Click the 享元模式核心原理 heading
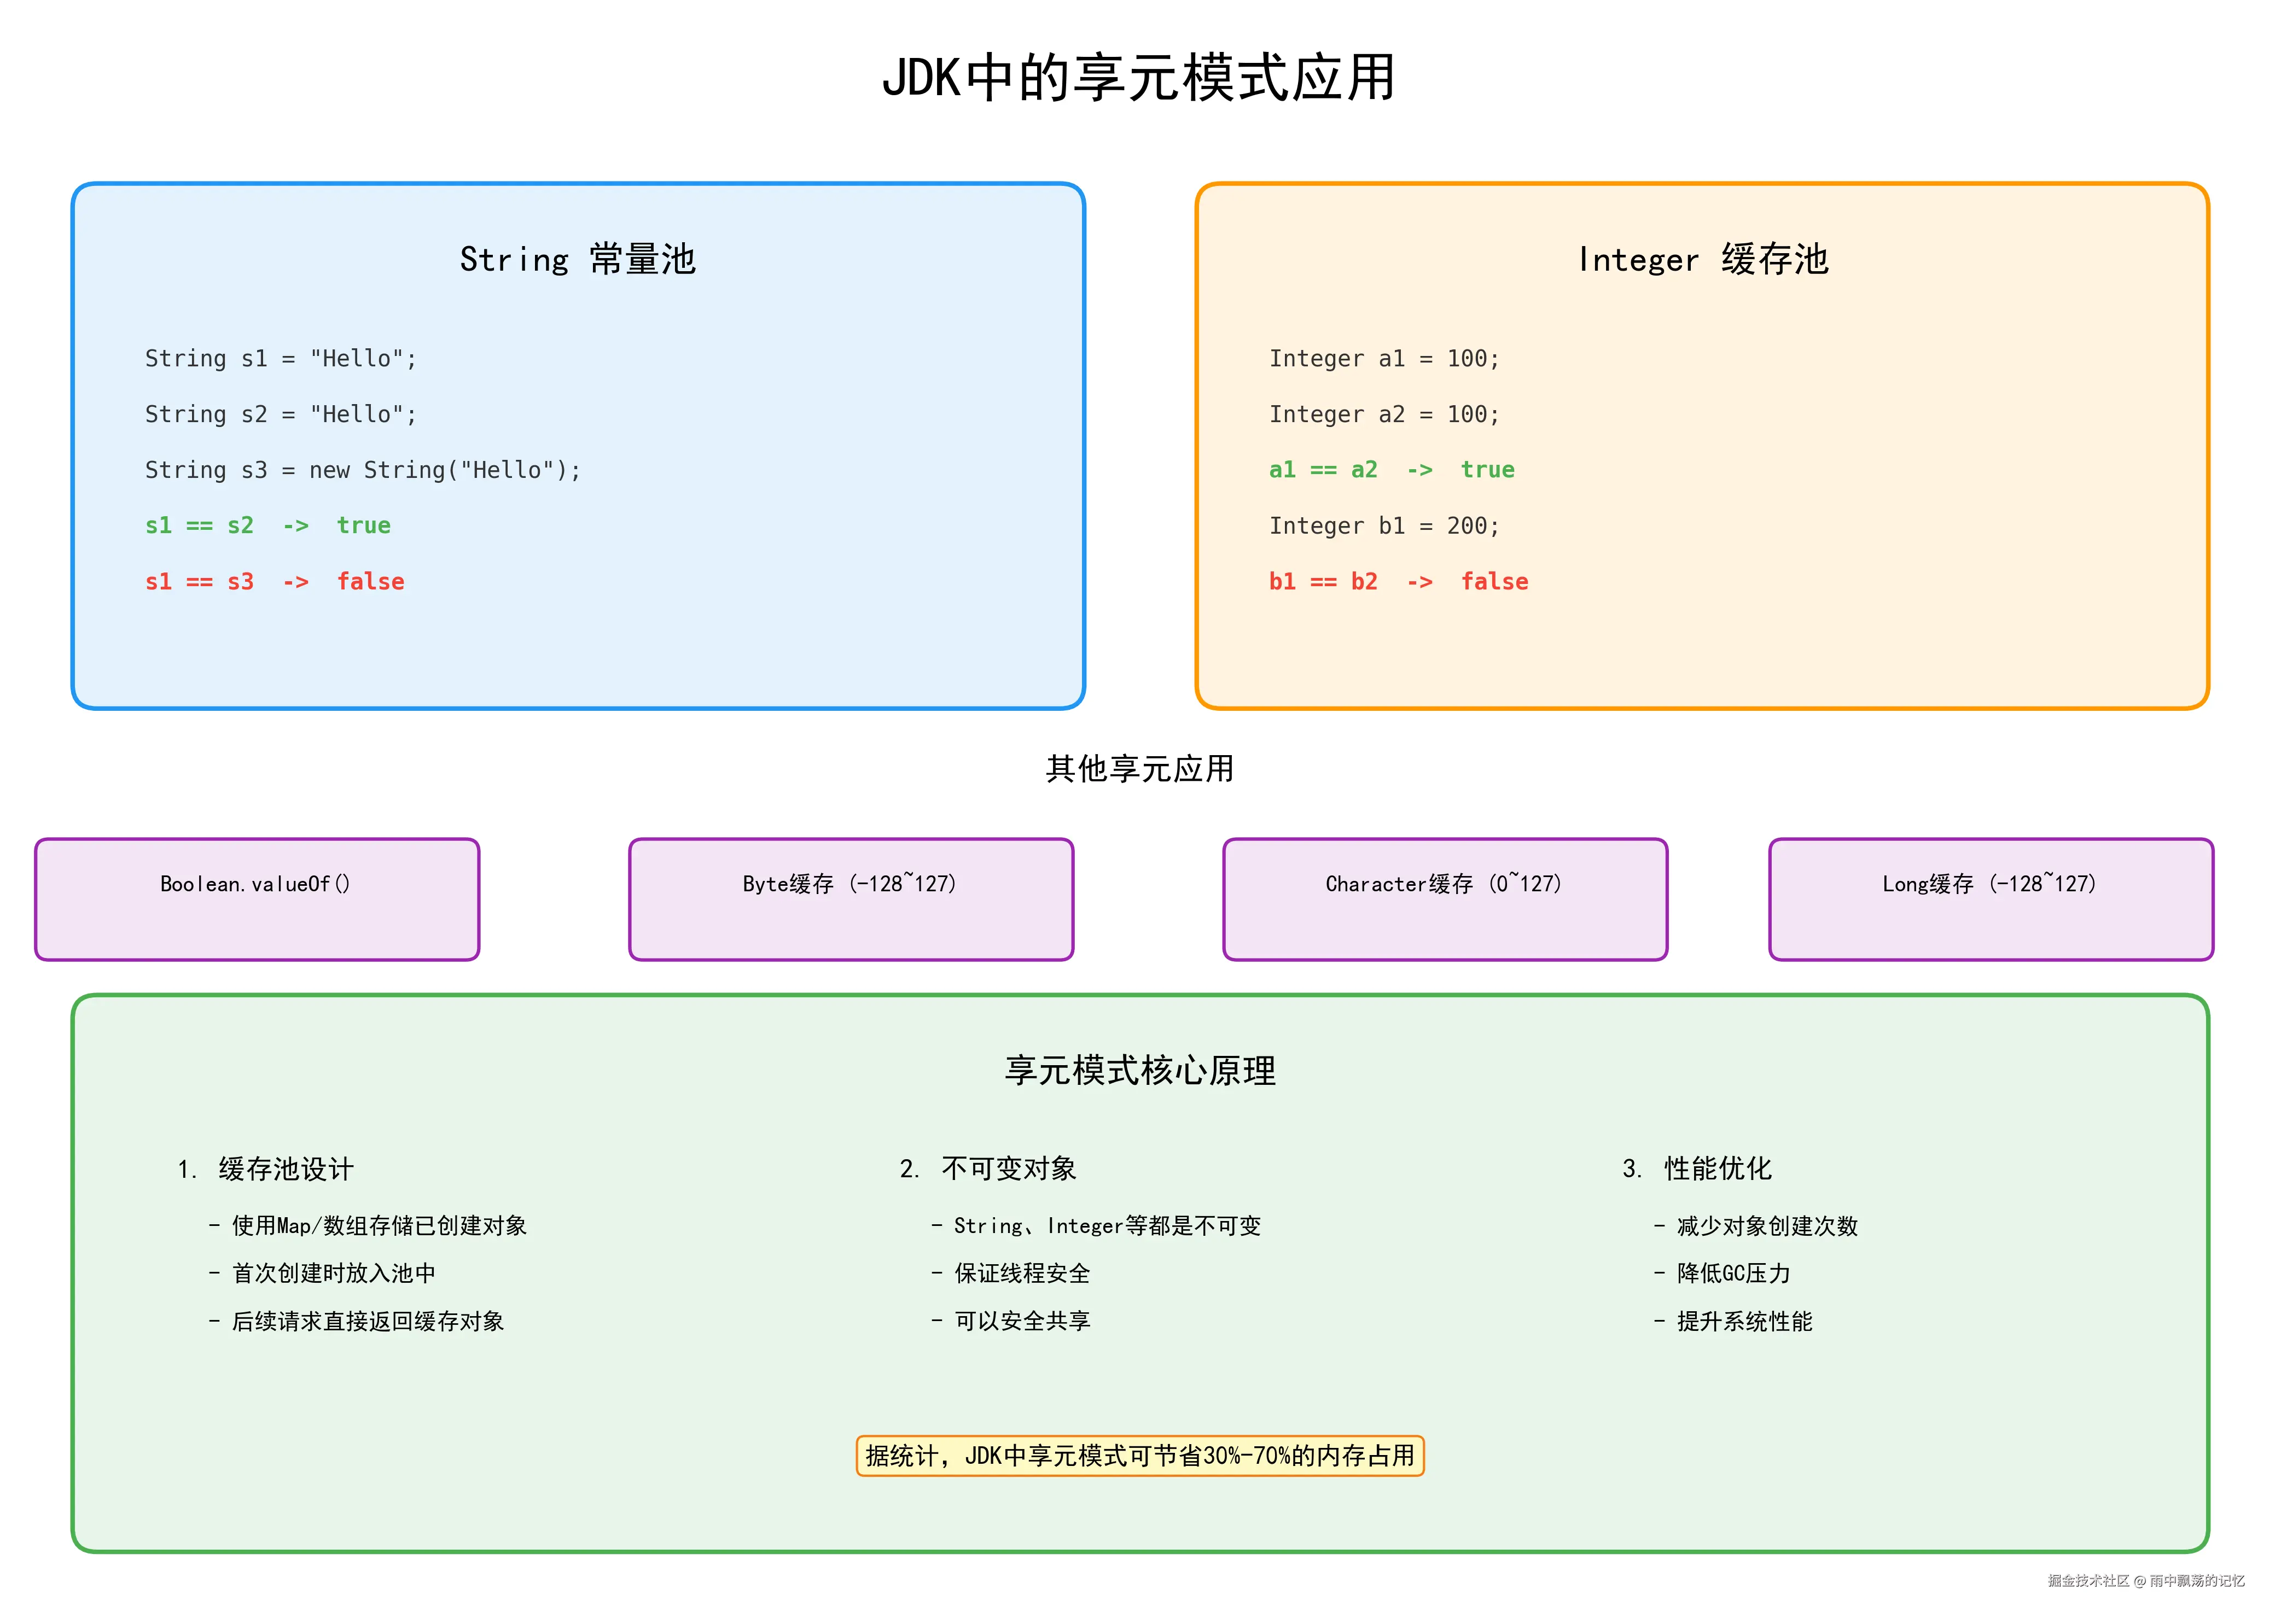 click(1139, 1071)
